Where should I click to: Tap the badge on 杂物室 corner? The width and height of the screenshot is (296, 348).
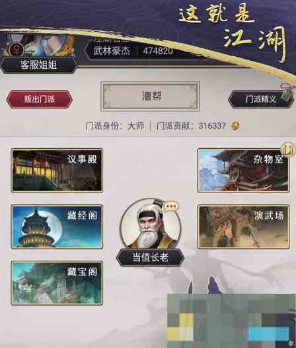pyautogui.click(x=287, y=149)
